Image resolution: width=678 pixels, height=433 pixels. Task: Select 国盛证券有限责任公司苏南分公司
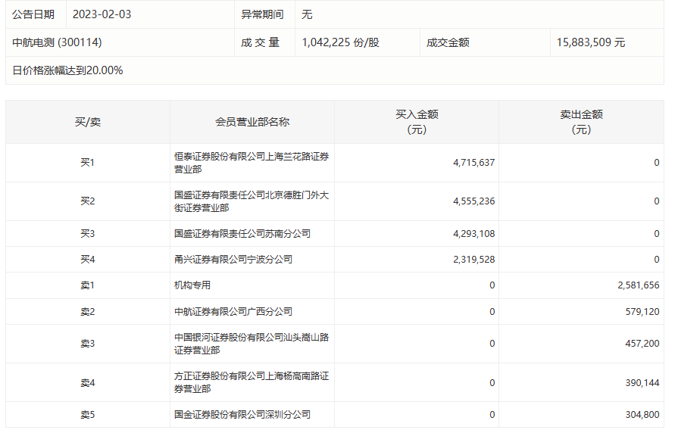point(242,234)
